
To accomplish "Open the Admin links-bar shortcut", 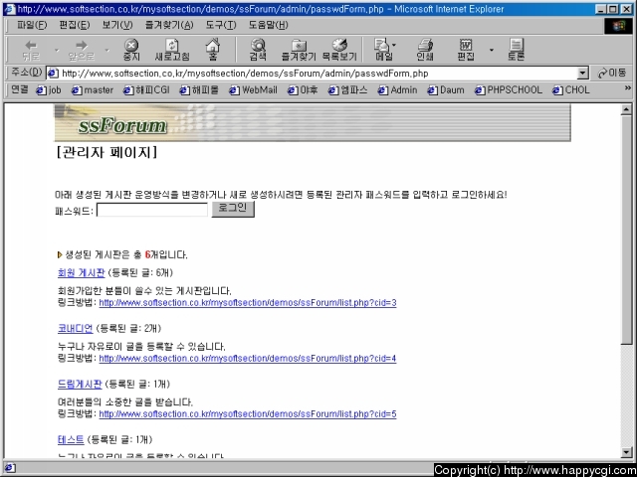I will click(x=397, y=90).
